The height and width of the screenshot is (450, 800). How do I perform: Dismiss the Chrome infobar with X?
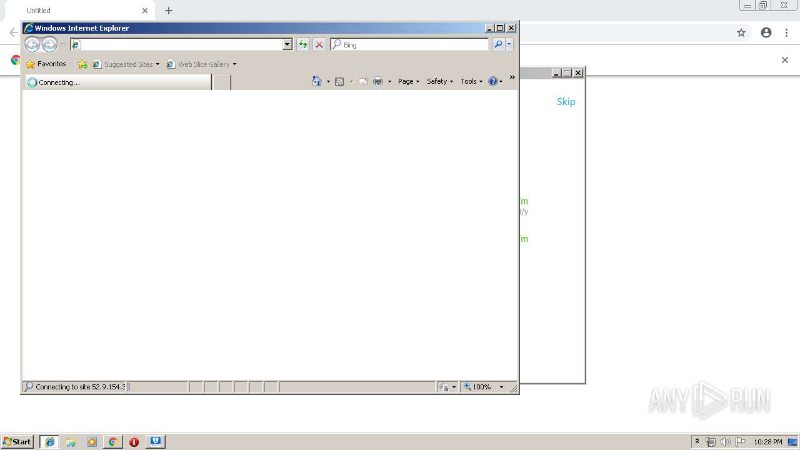tap(785, 60)
